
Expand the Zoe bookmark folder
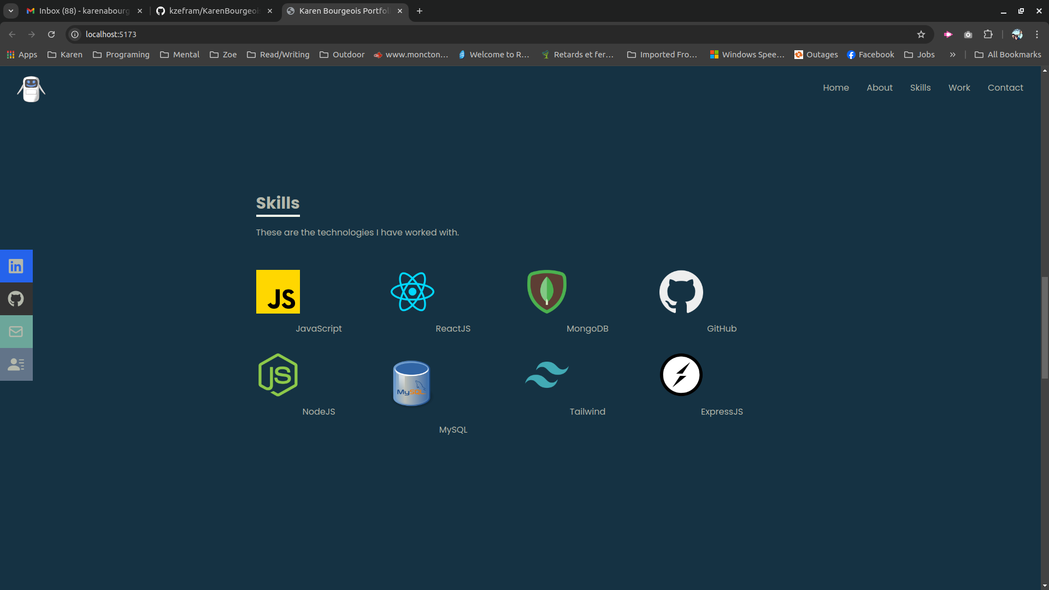point(223,55)
